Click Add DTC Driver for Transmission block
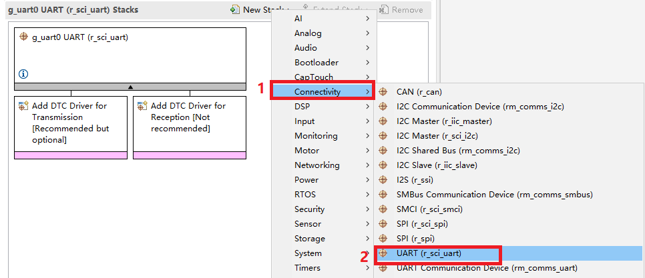The height and width of the screenshot is (278, 645). (x=71, y=127)
